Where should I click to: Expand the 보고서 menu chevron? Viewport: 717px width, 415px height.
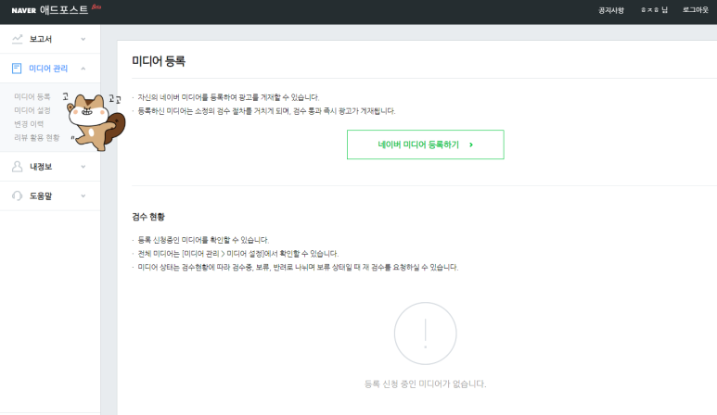(83, 39)
